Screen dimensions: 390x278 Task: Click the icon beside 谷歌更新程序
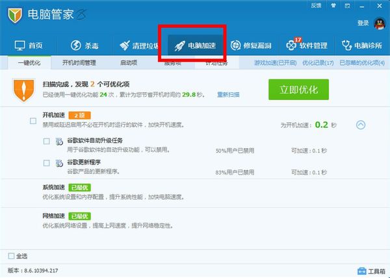pos(59,163)
